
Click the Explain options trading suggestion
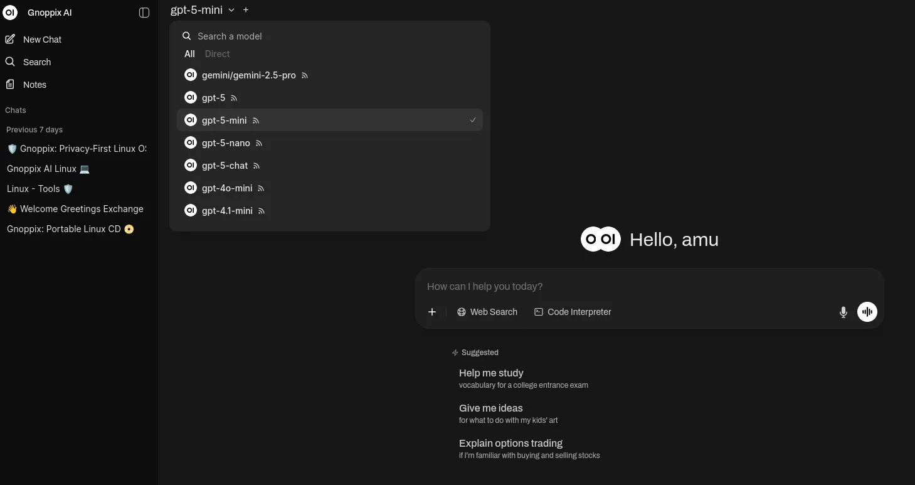tap(510, 443)
